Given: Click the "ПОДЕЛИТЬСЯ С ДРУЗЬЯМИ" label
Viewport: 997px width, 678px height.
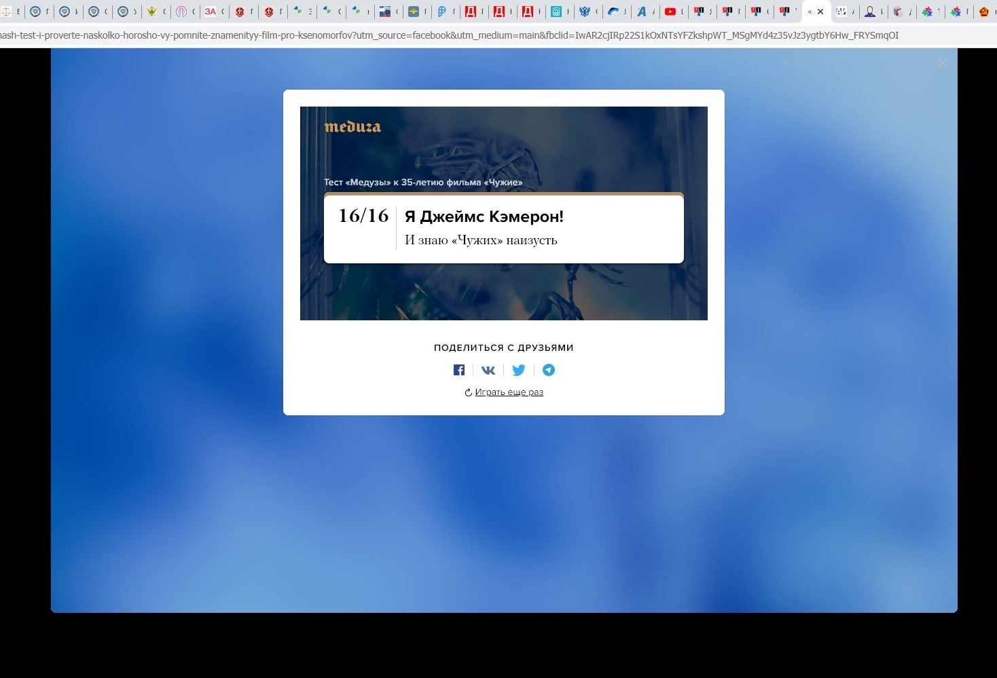Looking at the screenshot, I should pos(504,347).
